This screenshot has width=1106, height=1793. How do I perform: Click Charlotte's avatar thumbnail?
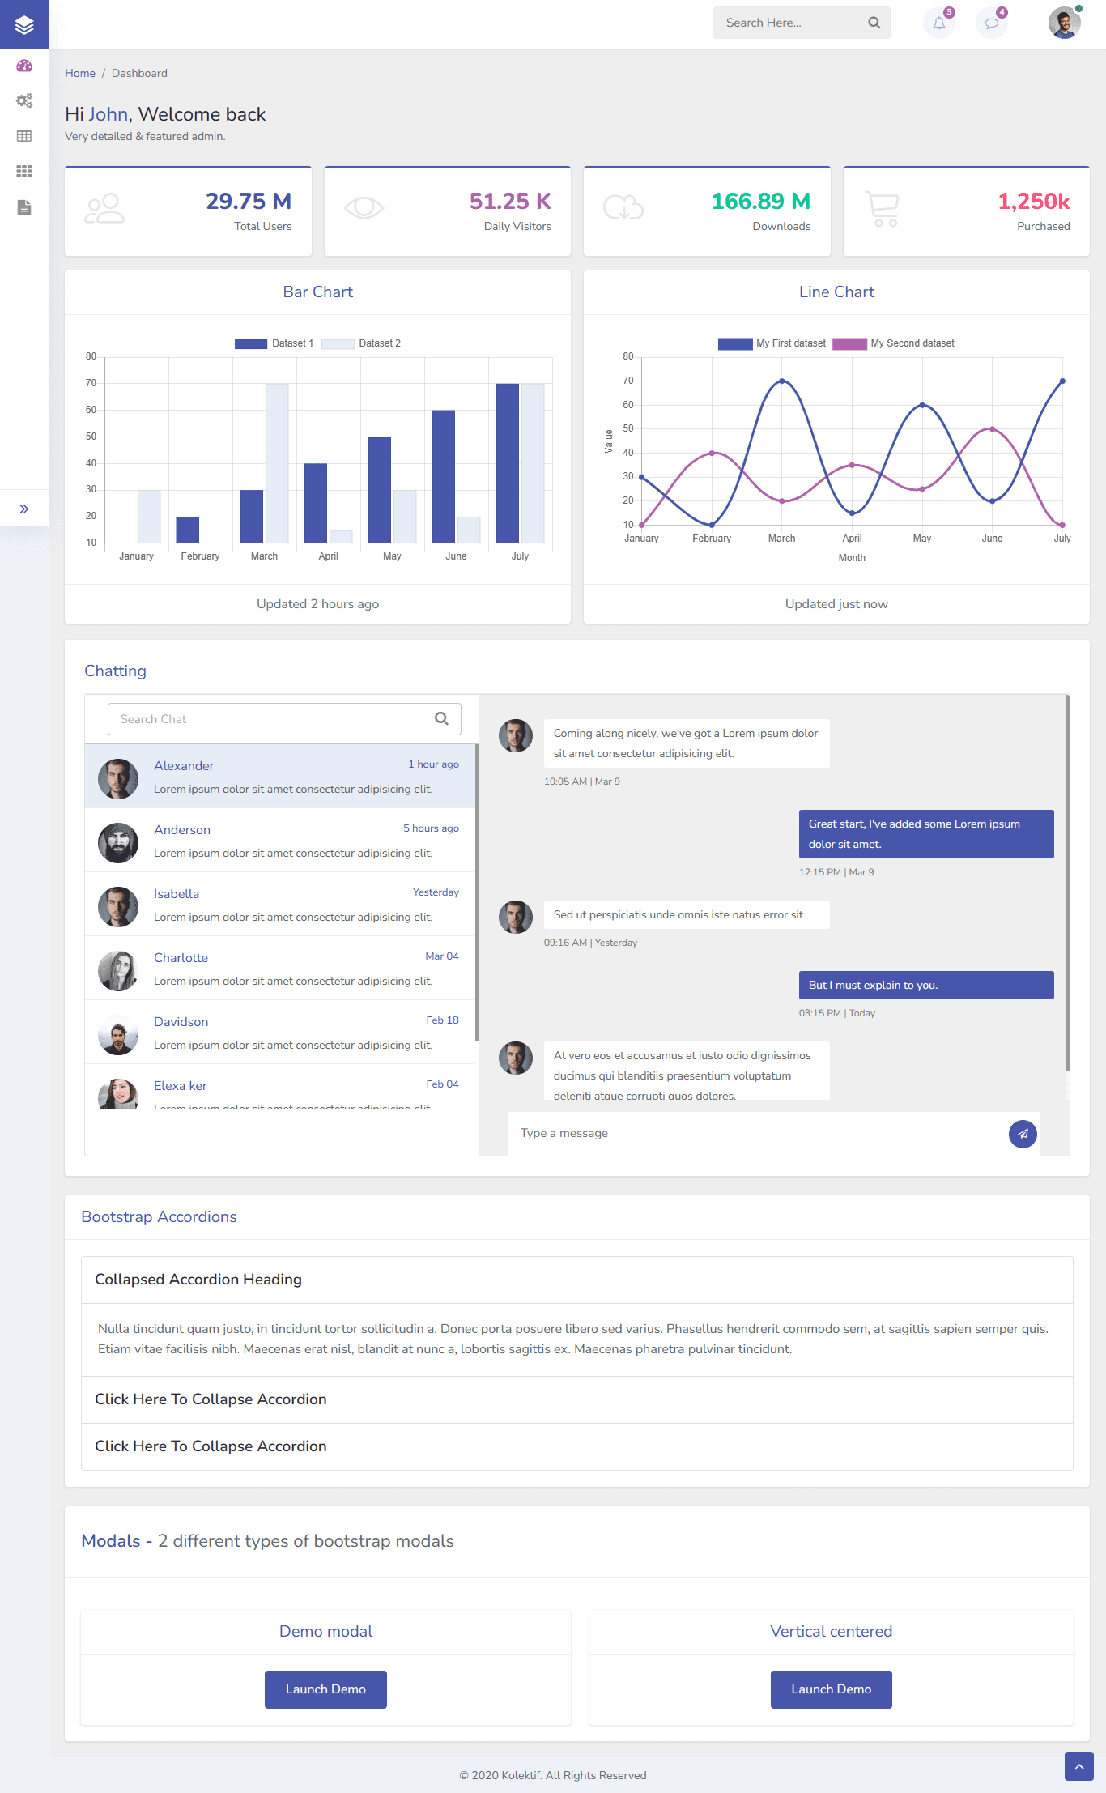point(118,970)
